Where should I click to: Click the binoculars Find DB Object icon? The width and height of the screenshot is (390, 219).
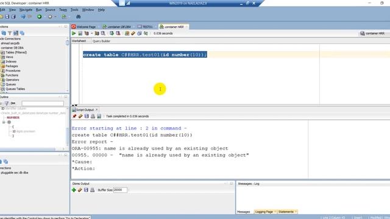tap(78, 16)
